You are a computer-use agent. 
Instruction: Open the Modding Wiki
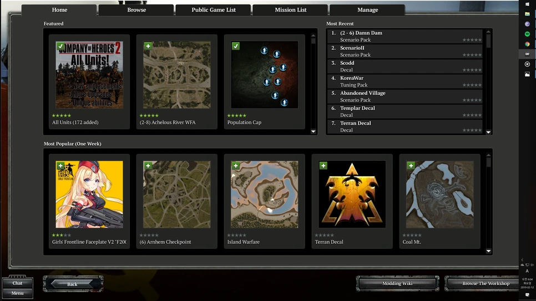[397, 283]
